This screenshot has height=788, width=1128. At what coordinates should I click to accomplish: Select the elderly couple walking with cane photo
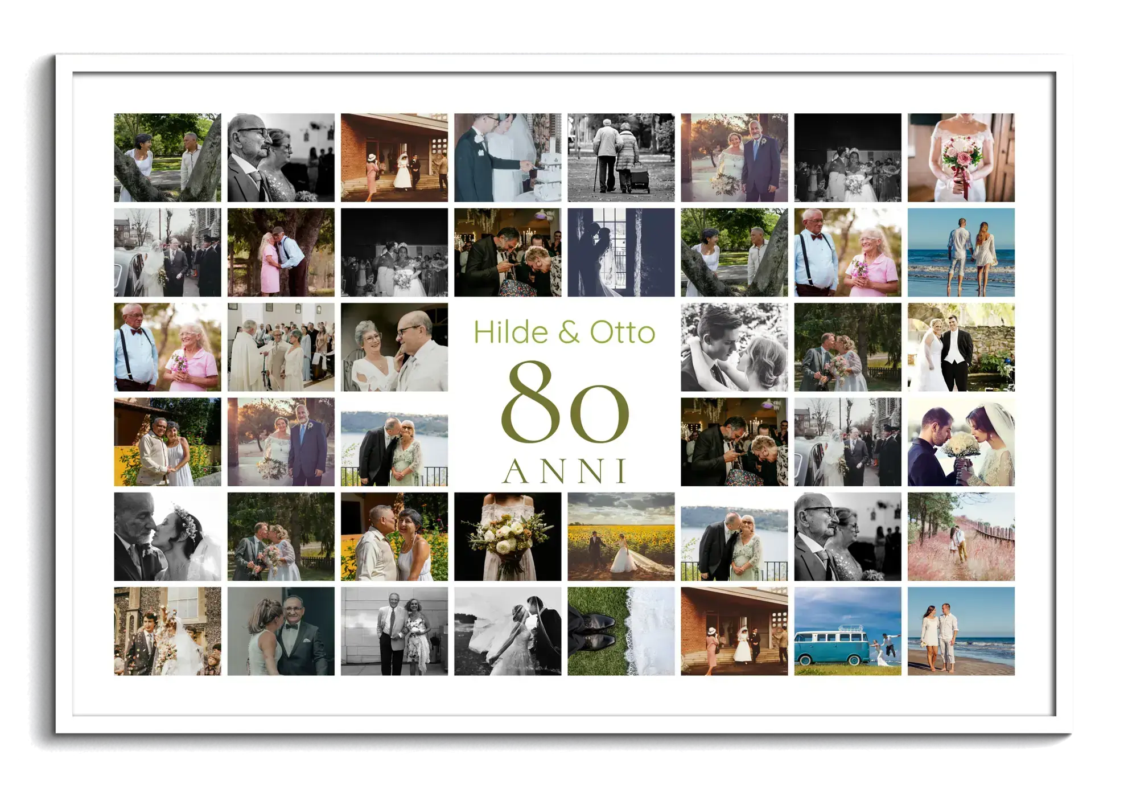click(x=621, y=157)
